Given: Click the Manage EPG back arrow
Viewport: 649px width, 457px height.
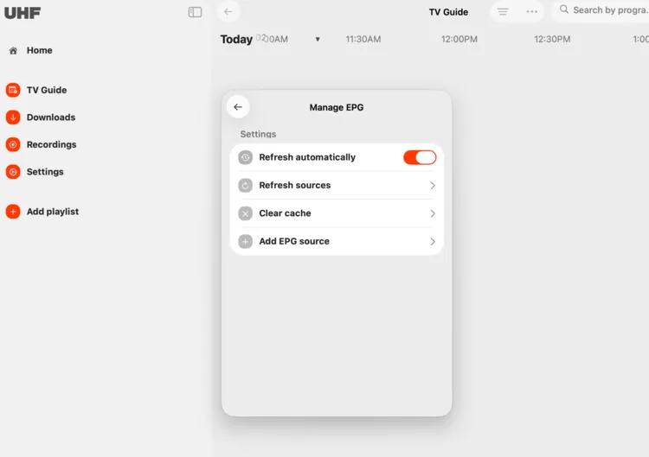Looking at the screenshot, I should (x=238, y=107).
